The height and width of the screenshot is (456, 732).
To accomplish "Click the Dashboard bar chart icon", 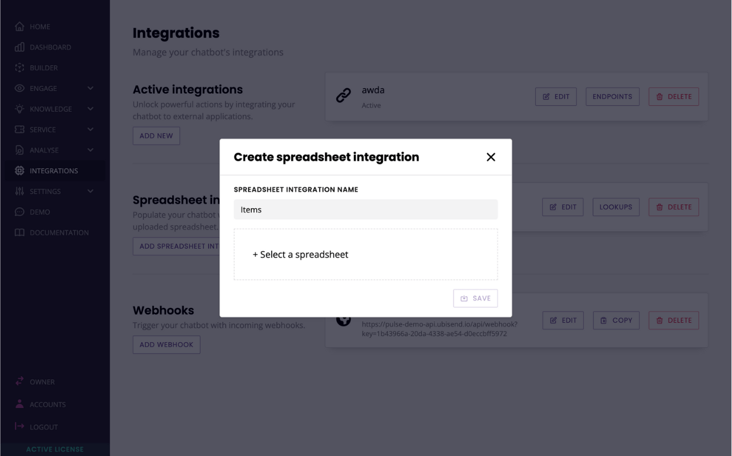I will pos(19,47).
